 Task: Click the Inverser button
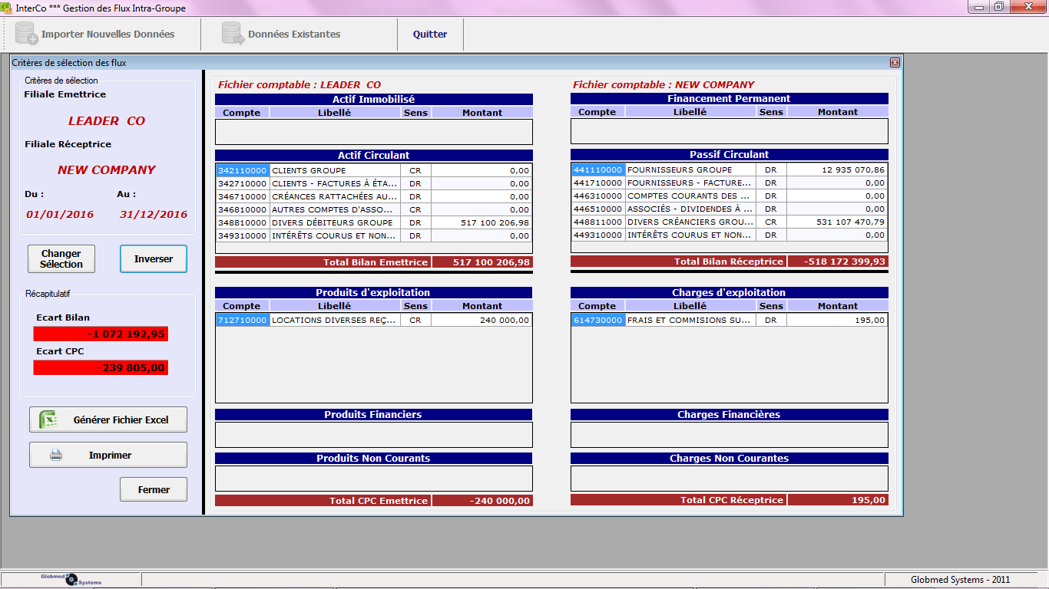pyautogui.click(x=154, y=258)
